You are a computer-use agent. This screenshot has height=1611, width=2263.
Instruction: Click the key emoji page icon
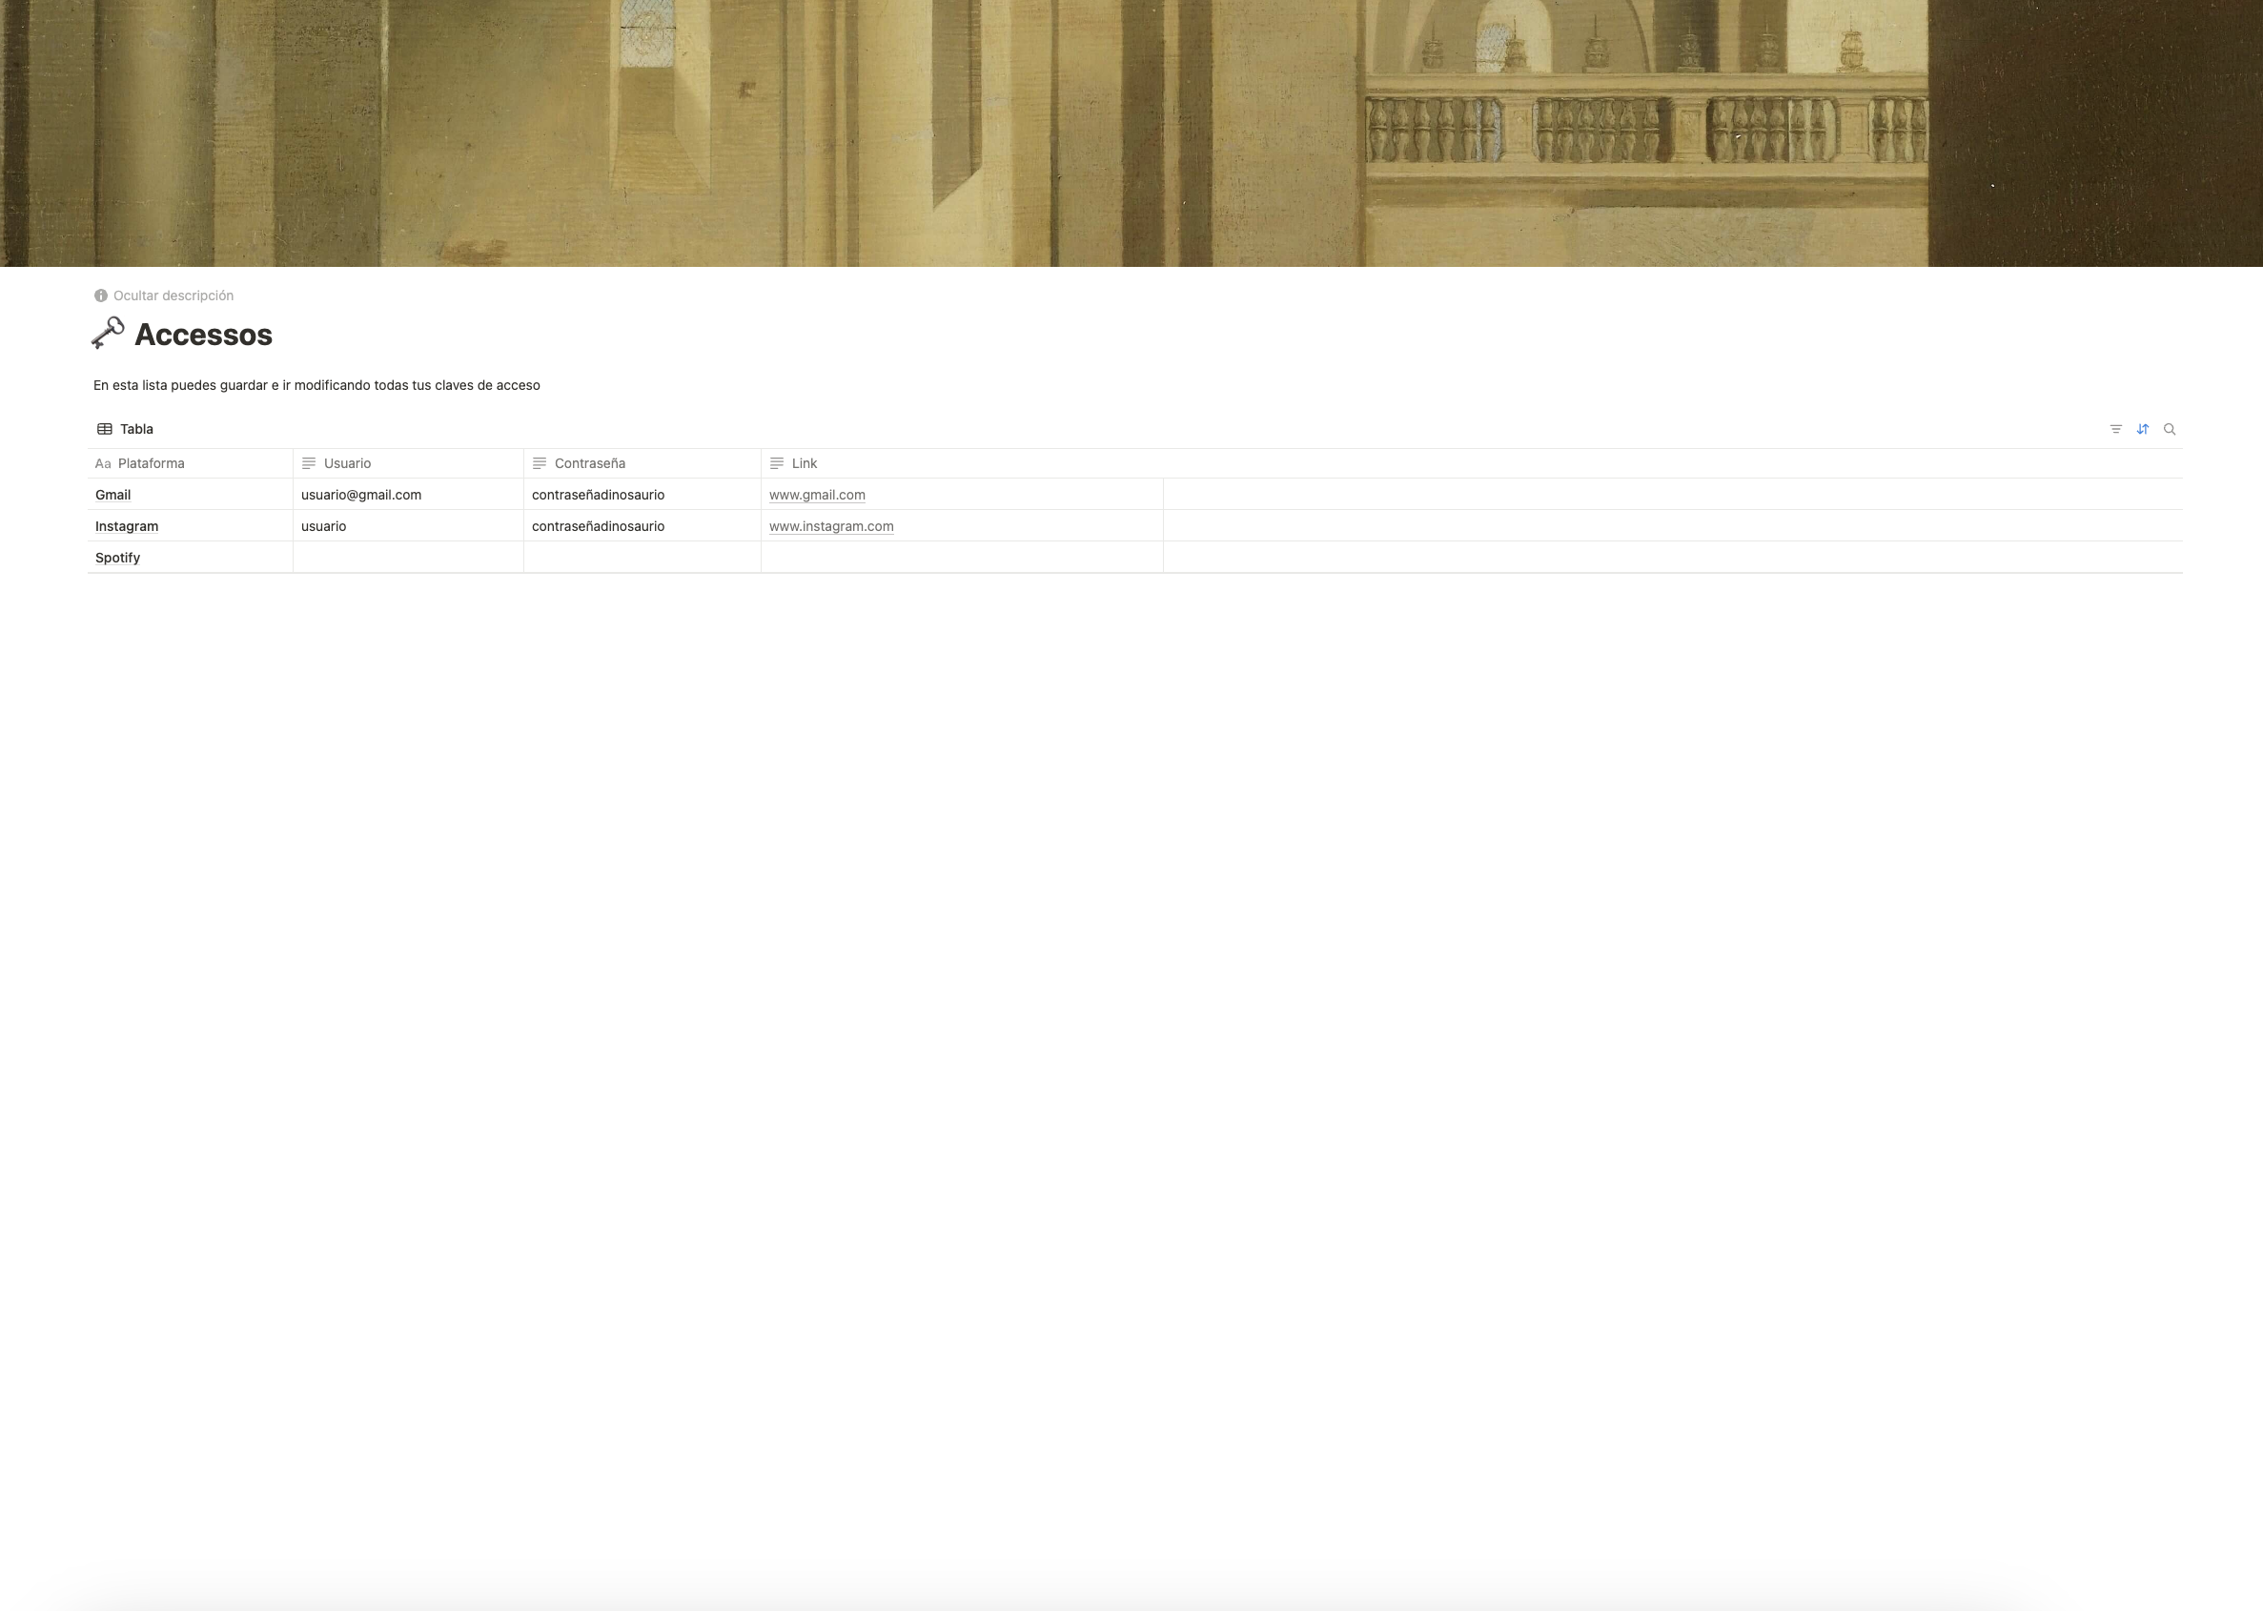pyautogui.click(x=108, y=334)
